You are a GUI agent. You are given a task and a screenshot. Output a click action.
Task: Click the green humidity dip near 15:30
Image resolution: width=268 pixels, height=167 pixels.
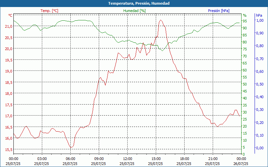click(x=162, y=51)
